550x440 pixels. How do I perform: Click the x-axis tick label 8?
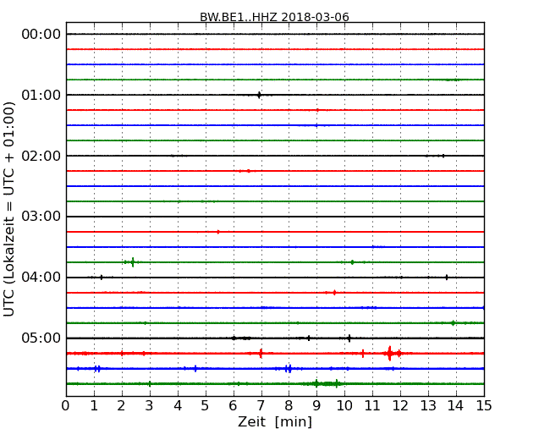[x=289, y=405]
